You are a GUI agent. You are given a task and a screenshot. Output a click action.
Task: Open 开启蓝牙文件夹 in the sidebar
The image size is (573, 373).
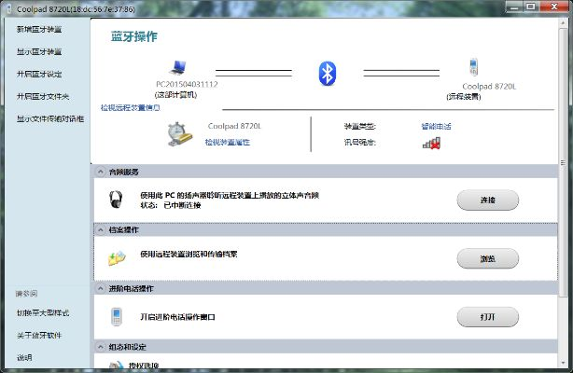tap(43, 96)
